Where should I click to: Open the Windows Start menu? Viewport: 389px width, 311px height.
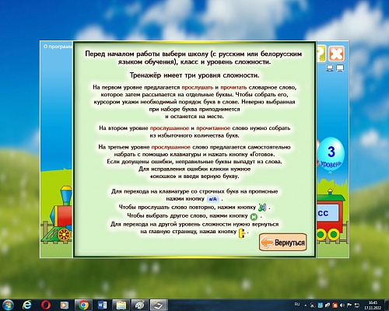click(x=8, y=305)
